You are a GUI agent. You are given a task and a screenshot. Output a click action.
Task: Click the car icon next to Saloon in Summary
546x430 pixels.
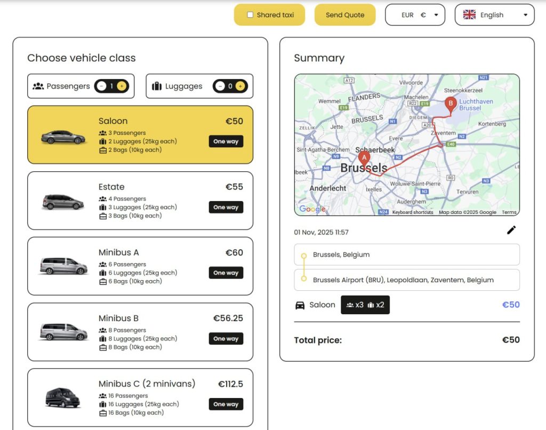301,305
